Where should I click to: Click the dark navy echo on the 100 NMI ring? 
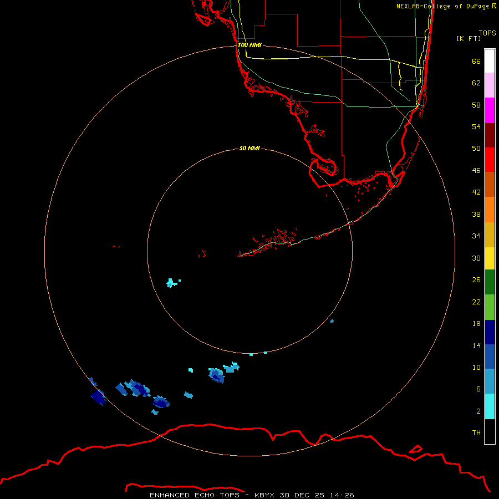[x=99, y=397]
